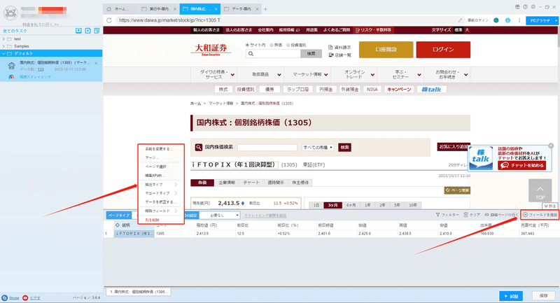Switch to the データ-国内 tab
The height and width of the screenshot is (303, 560).
tap(241, 9)
